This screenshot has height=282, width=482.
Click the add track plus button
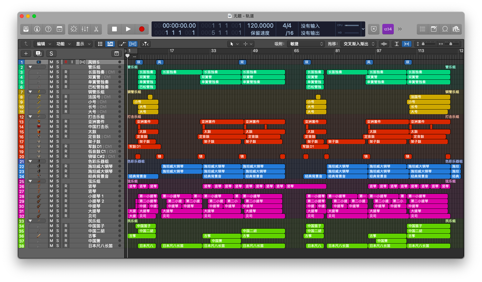tap(26, 53)
